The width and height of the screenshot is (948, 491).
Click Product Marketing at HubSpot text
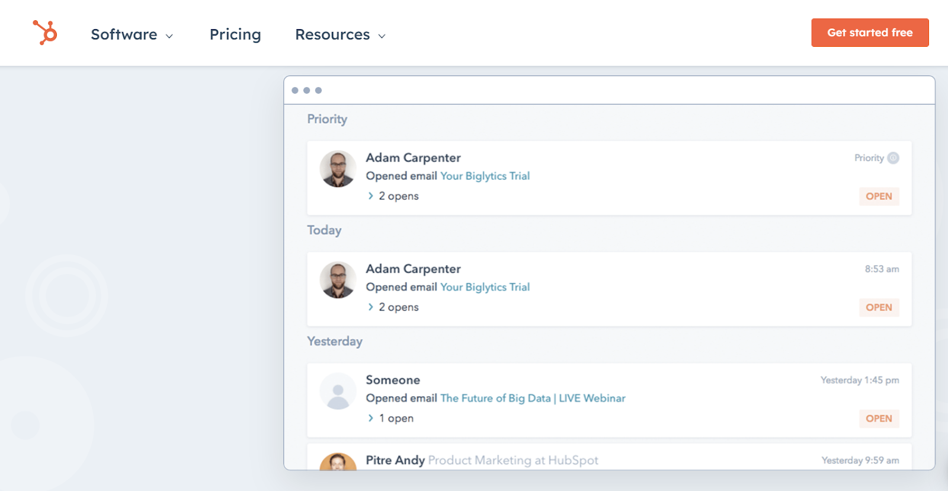click(513, 460)
